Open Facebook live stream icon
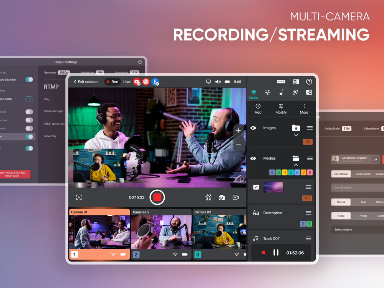This screenshot has height=288, width=384. (x=155, y=82)
